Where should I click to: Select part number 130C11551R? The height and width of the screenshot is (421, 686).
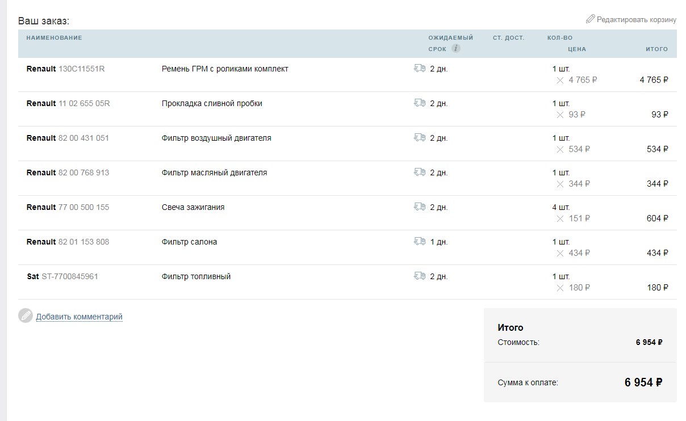click(82, 69)
